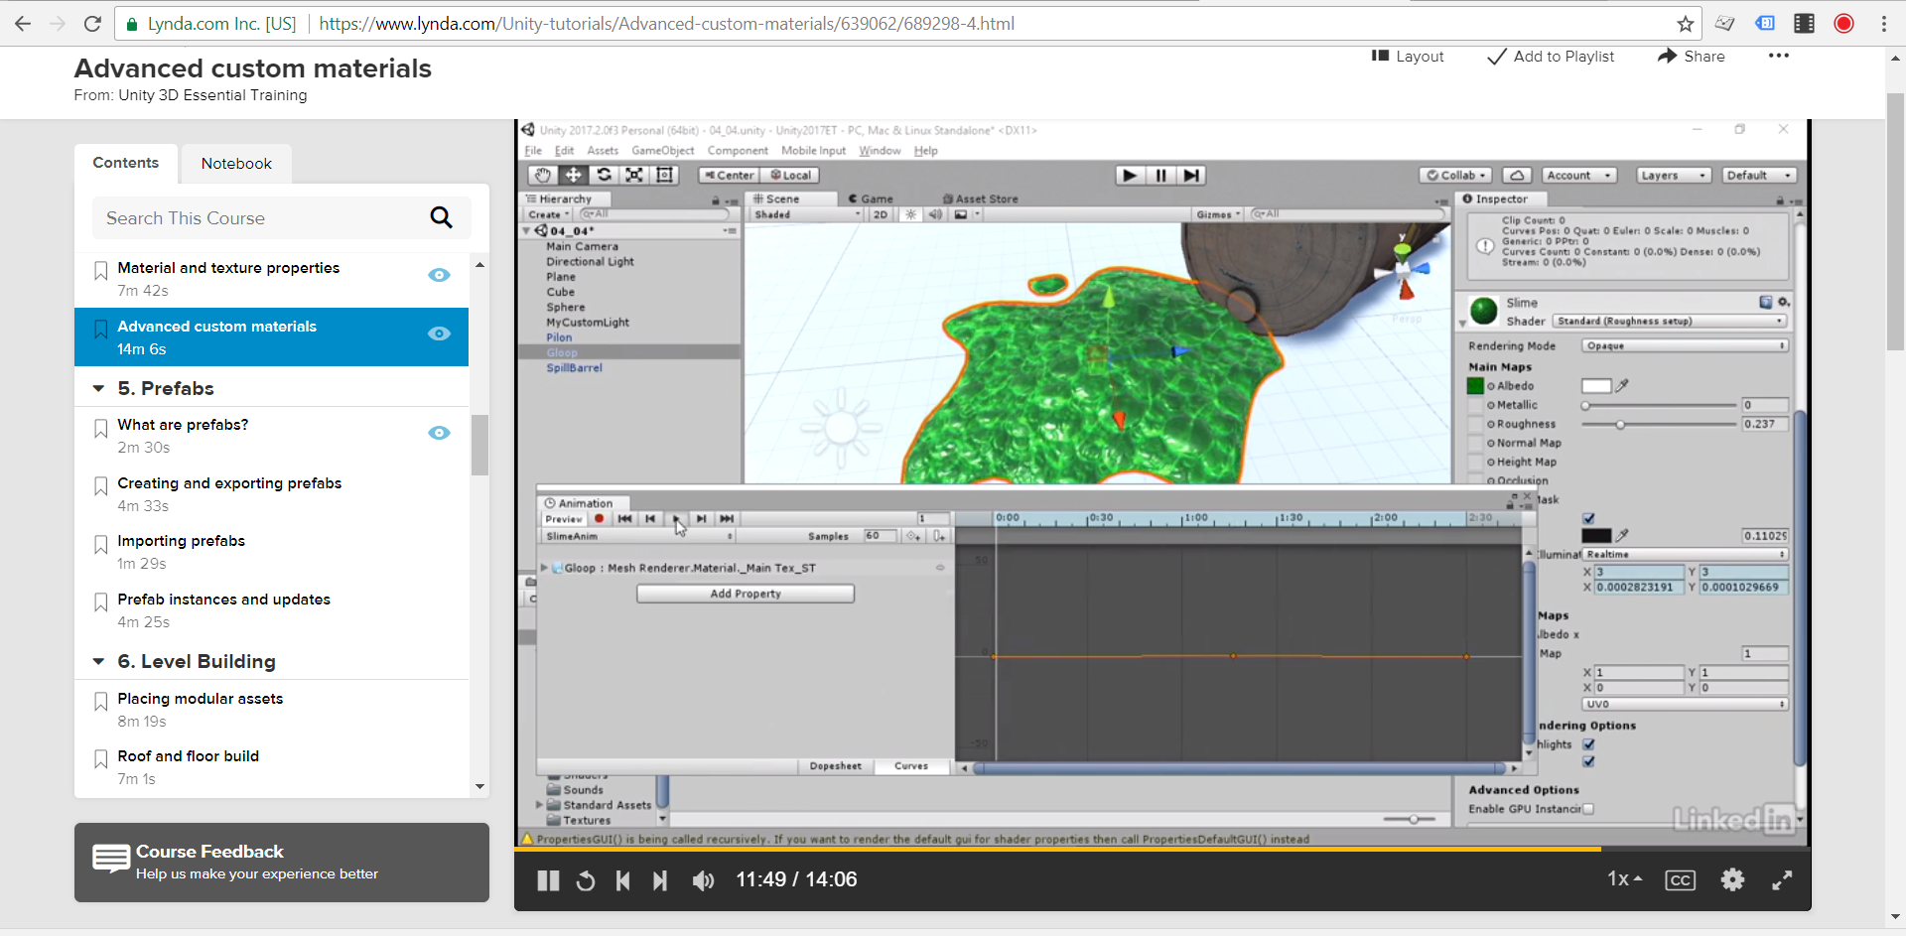1906x936 pixels.
Task: Bookmark page with star icon
Action: point(1685,24)
